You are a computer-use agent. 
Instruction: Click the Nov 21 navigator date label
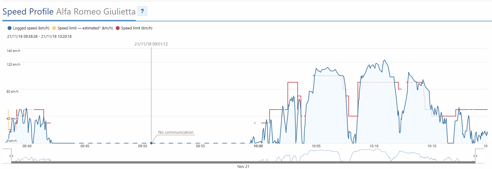243,167
